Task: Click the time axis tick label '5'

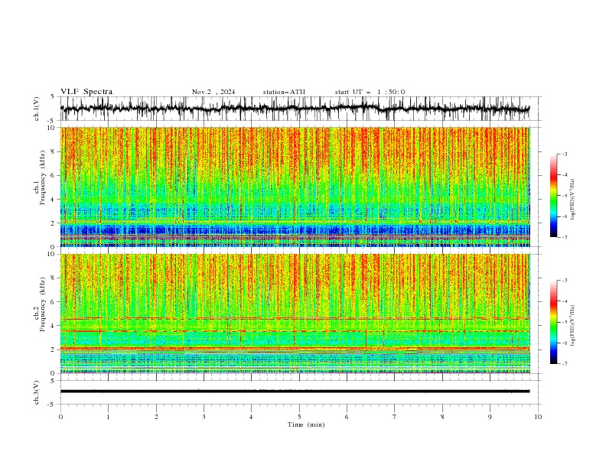Action: [299, 417]
